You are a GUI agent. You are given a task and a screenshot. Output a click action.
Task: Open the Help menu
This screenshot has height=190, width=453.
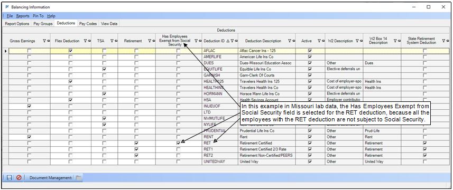(x=51, y=16)
